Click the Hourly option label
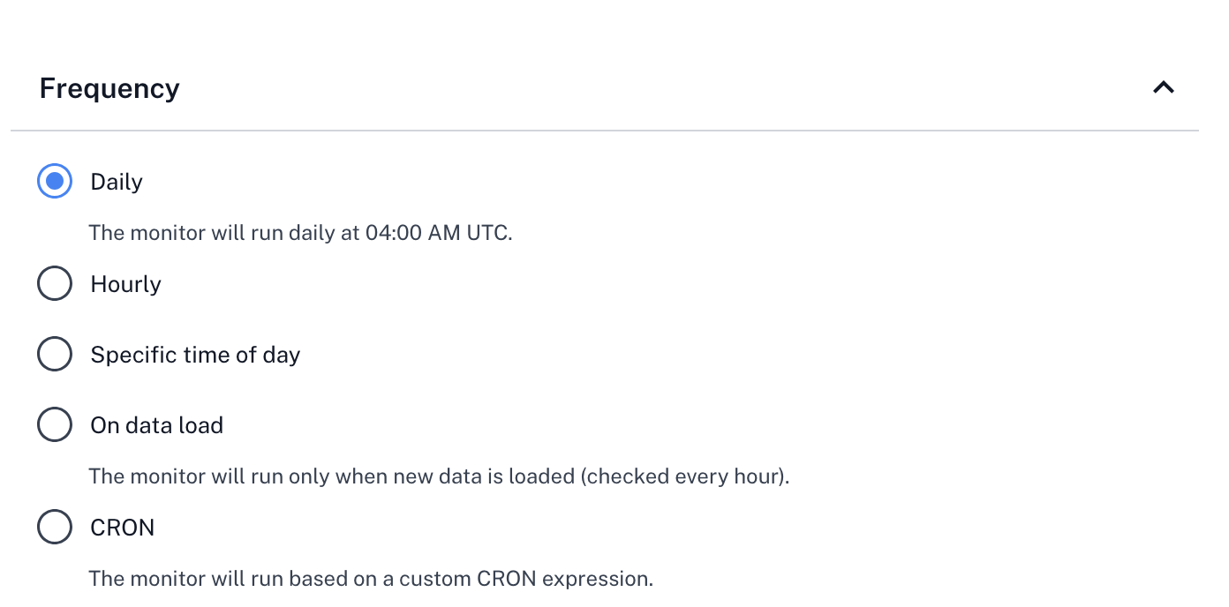1229x607 pixels. [126, 284]
